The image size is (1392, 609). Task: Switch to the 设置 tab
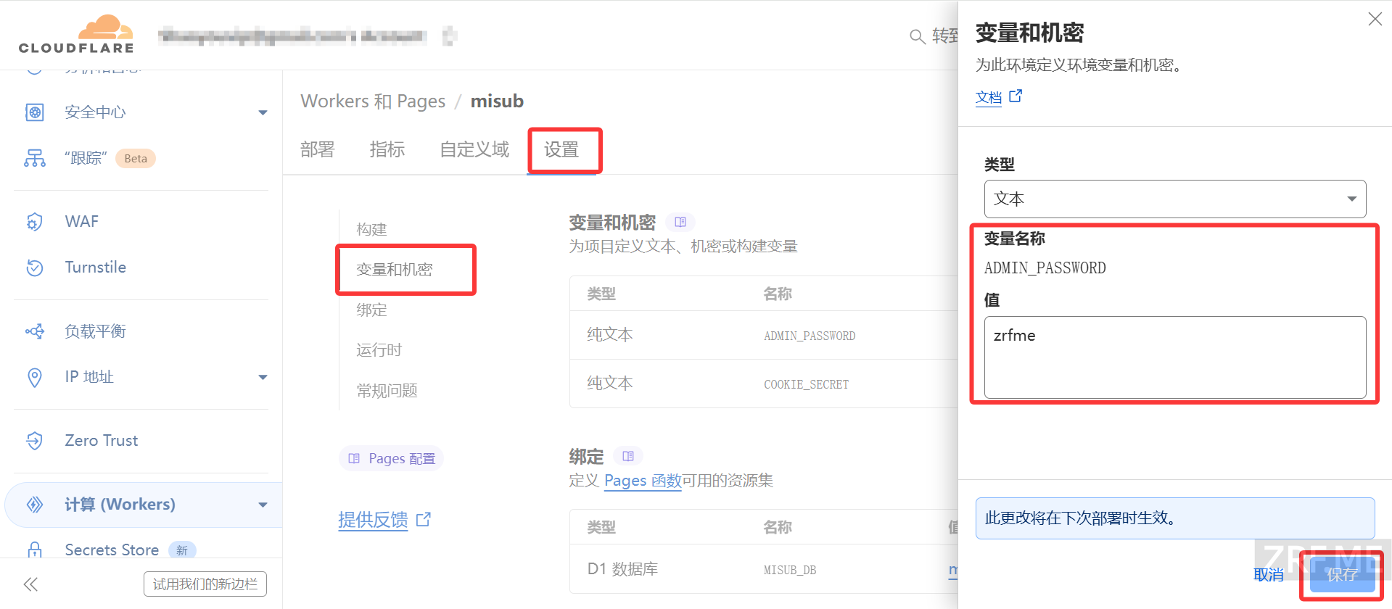click(x=562, y=150)
